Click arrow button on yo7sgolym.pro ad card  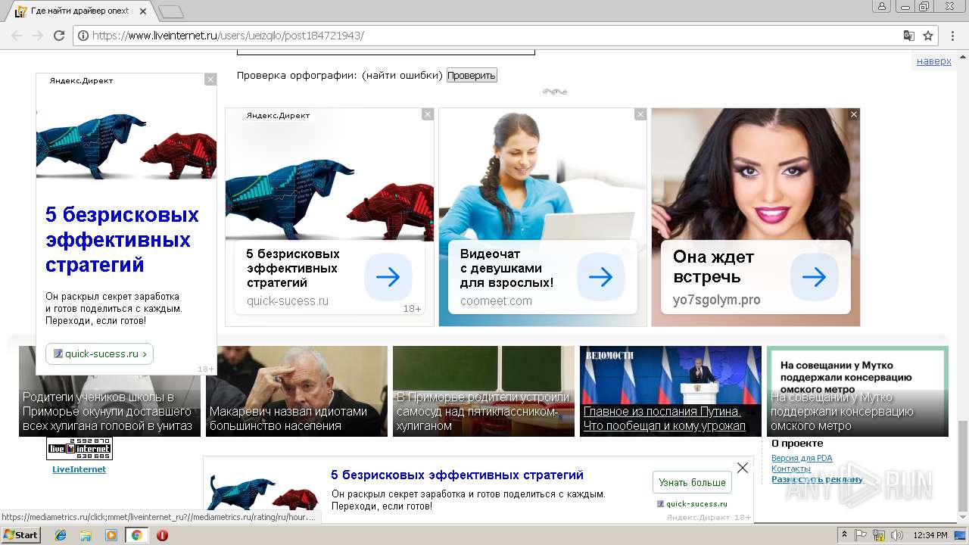tap(815, 277)
